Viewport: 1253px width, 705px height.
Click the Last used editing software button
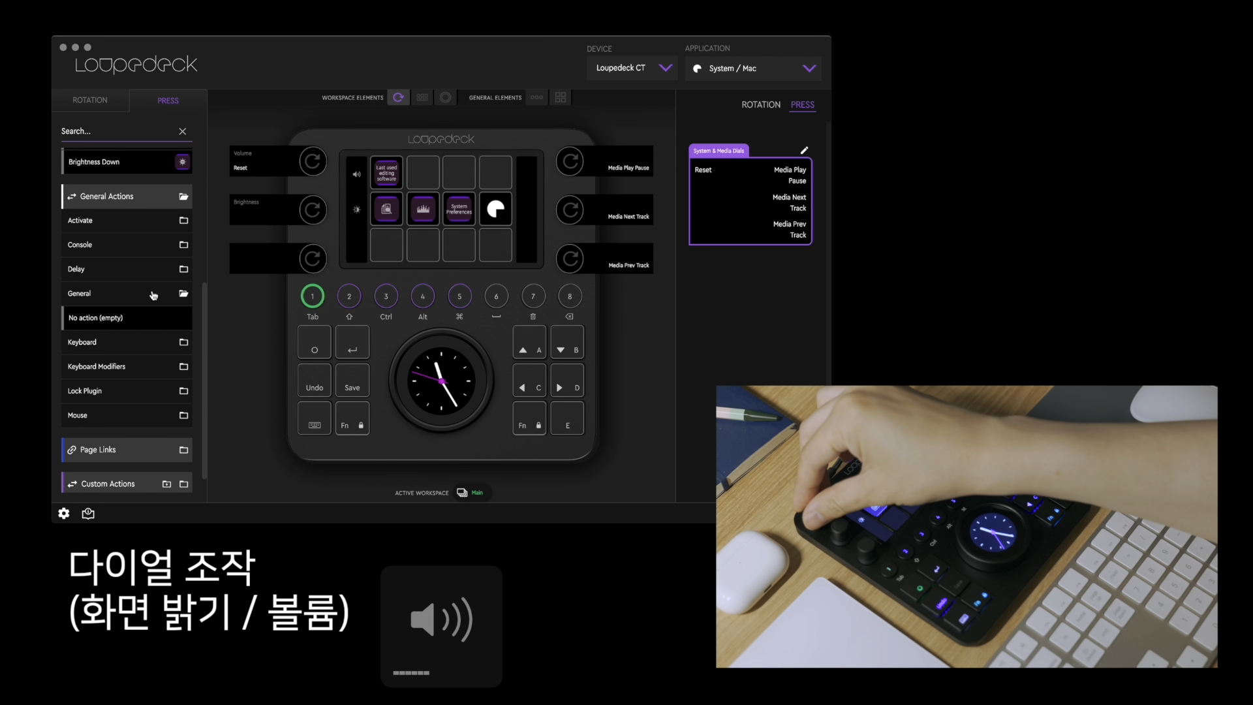386,173
